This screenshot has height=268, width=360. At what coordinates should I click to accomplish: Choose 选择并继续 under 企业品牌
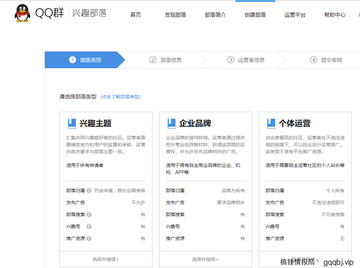click(x=205, y=259)
